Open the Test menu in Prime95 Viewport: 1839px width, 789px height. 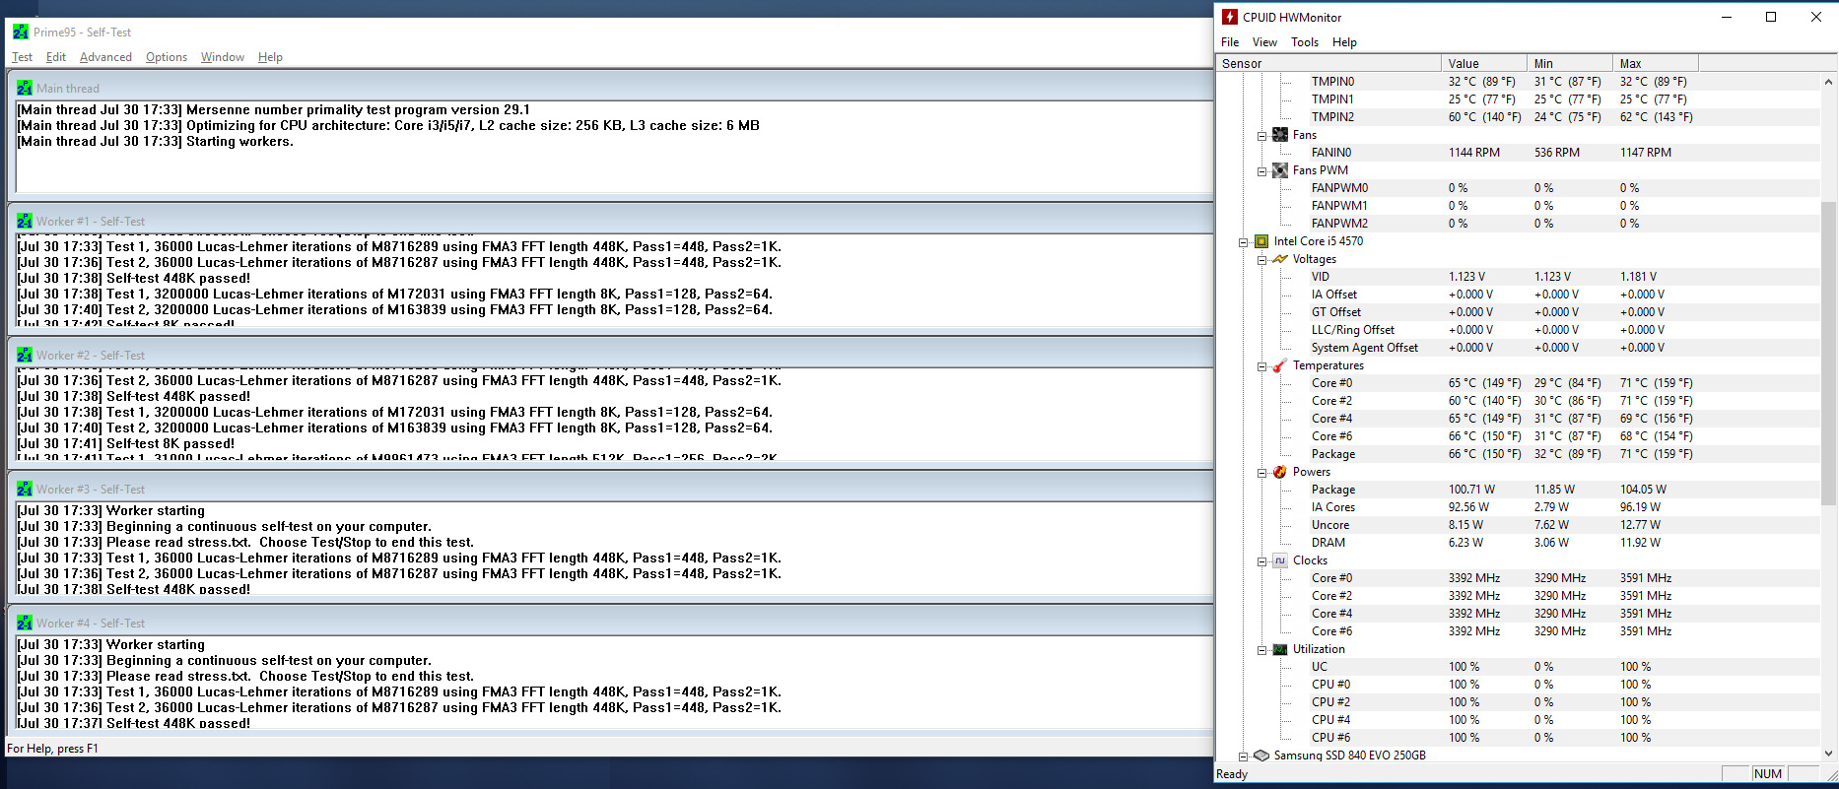click(22, 57)
